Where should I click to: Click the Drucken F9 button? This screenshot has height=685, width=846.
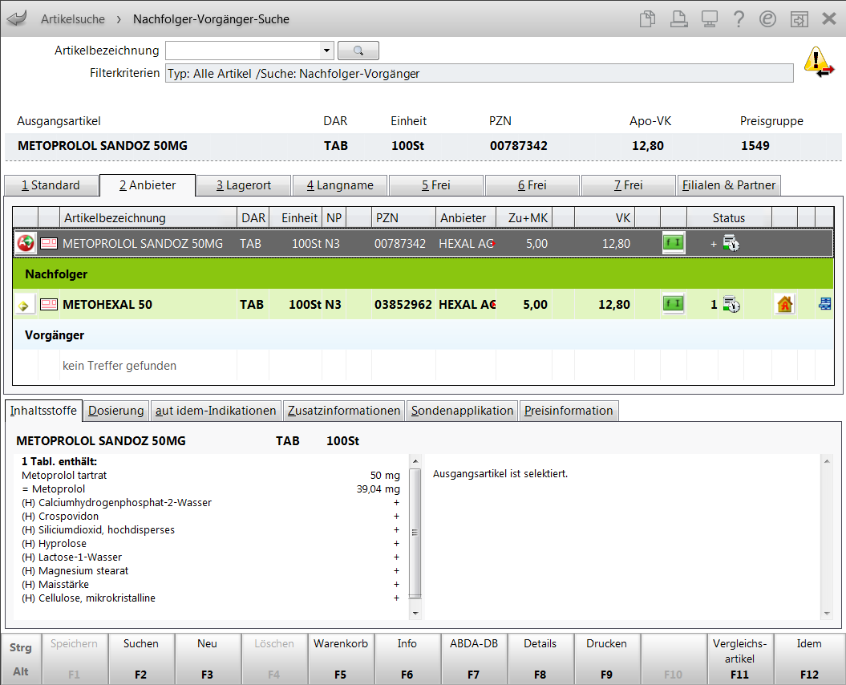[x=606, y=659]
